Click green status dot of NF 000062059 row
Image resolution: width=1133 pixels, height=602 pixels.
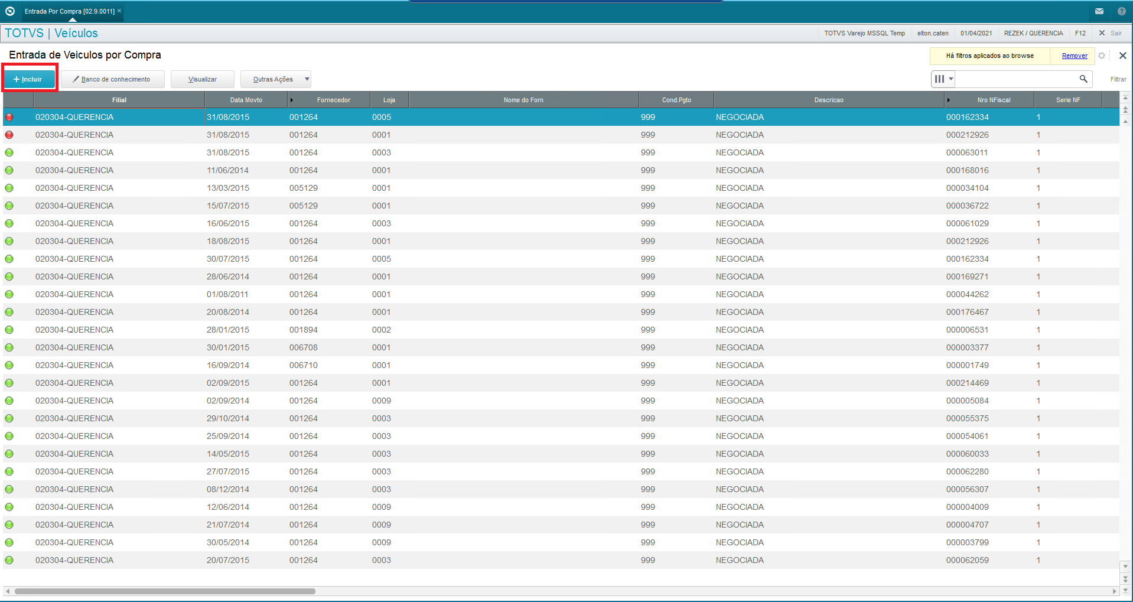(9, 560)
